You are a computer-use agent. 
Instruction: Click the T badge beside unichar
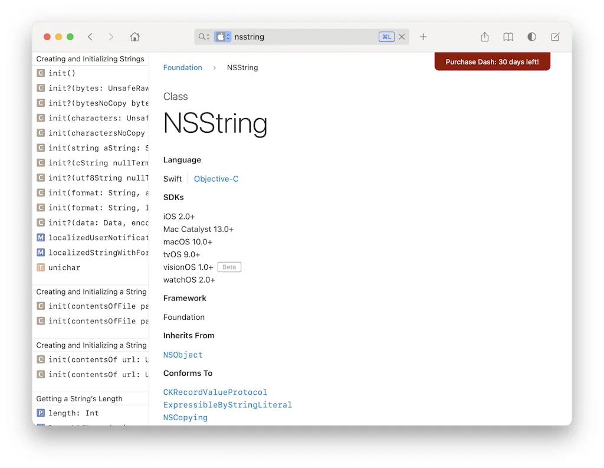pyautogui.click(x=40, y=267)
